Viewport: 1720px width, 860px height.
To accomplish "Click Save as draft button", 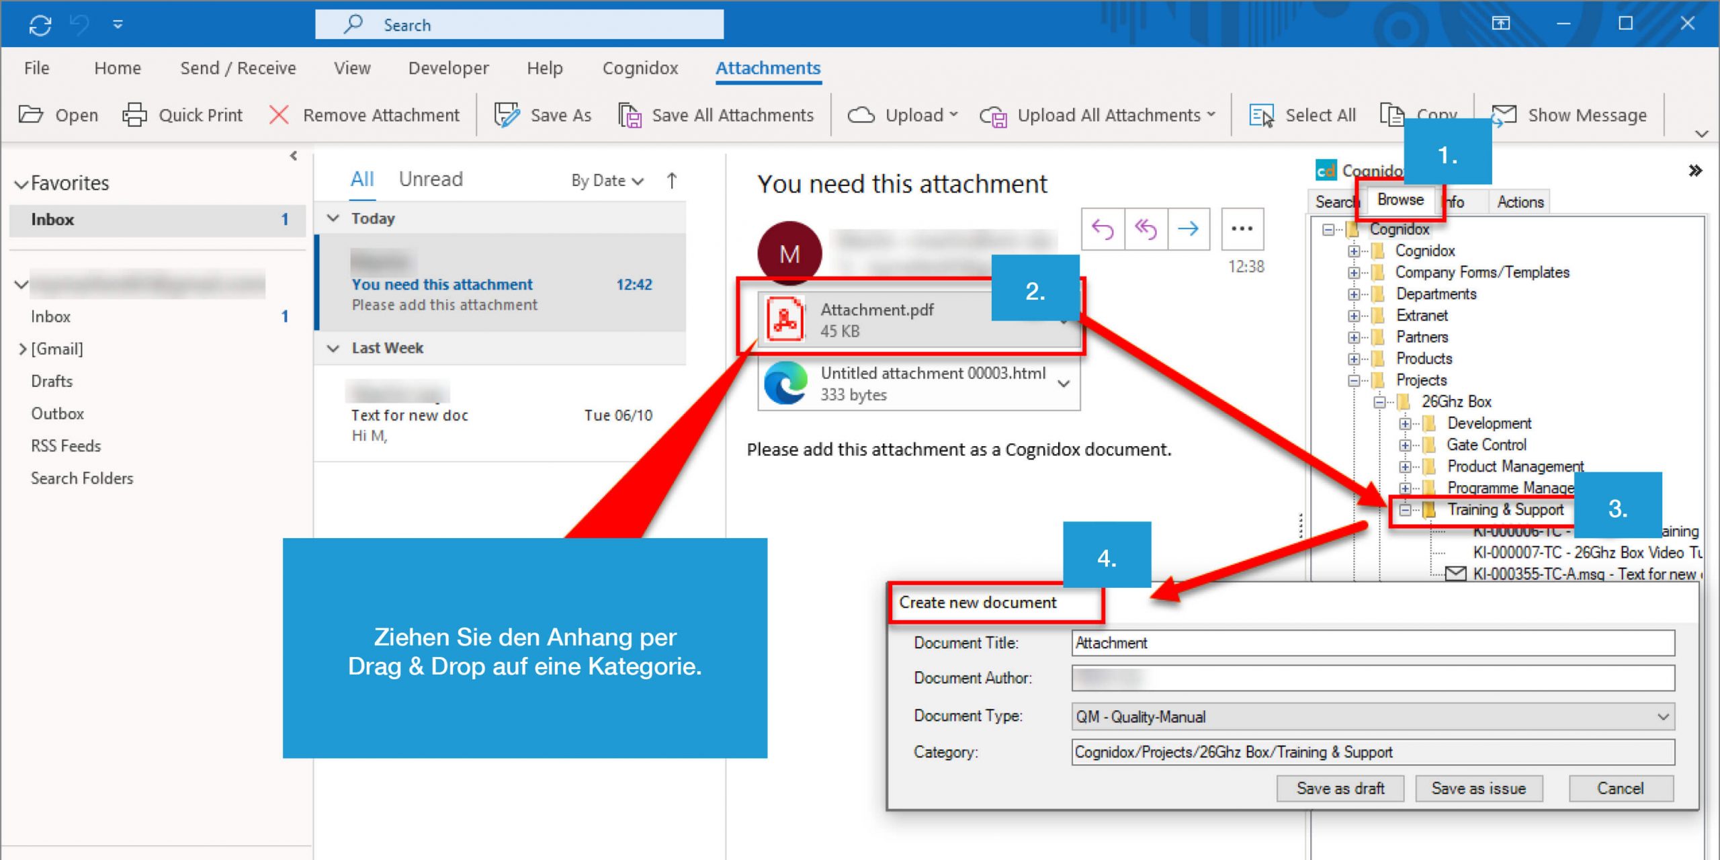I will 1340,788.
